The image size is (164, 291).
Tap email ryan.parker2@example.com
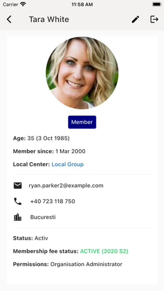tap(66, 186)
